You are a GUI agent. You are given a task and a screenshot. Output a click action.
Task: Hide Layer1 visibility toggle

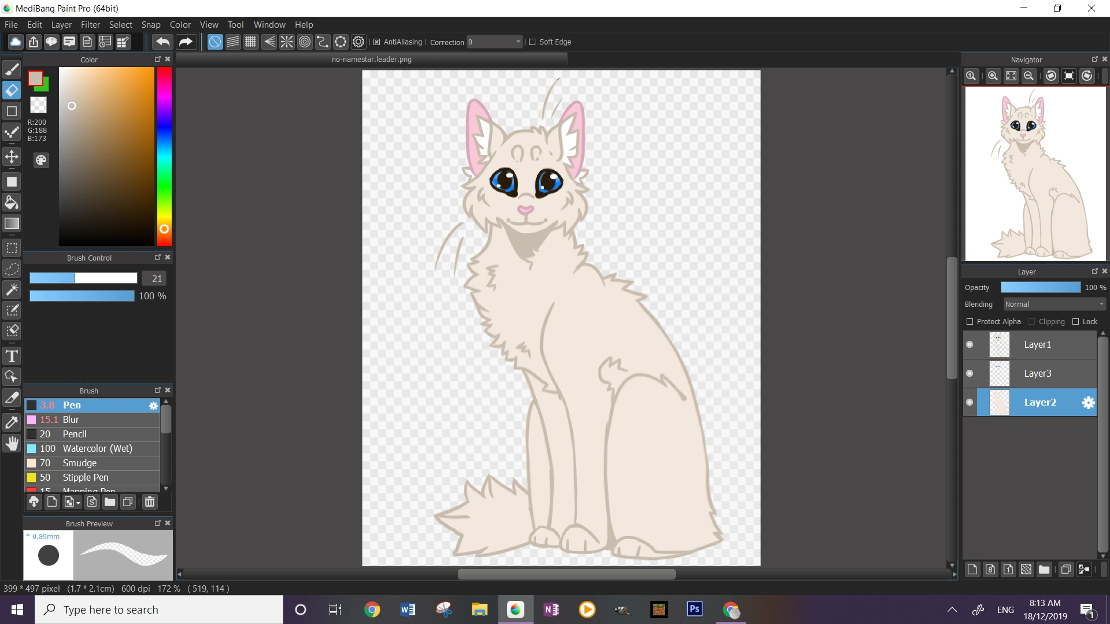[x=970, y=344]
